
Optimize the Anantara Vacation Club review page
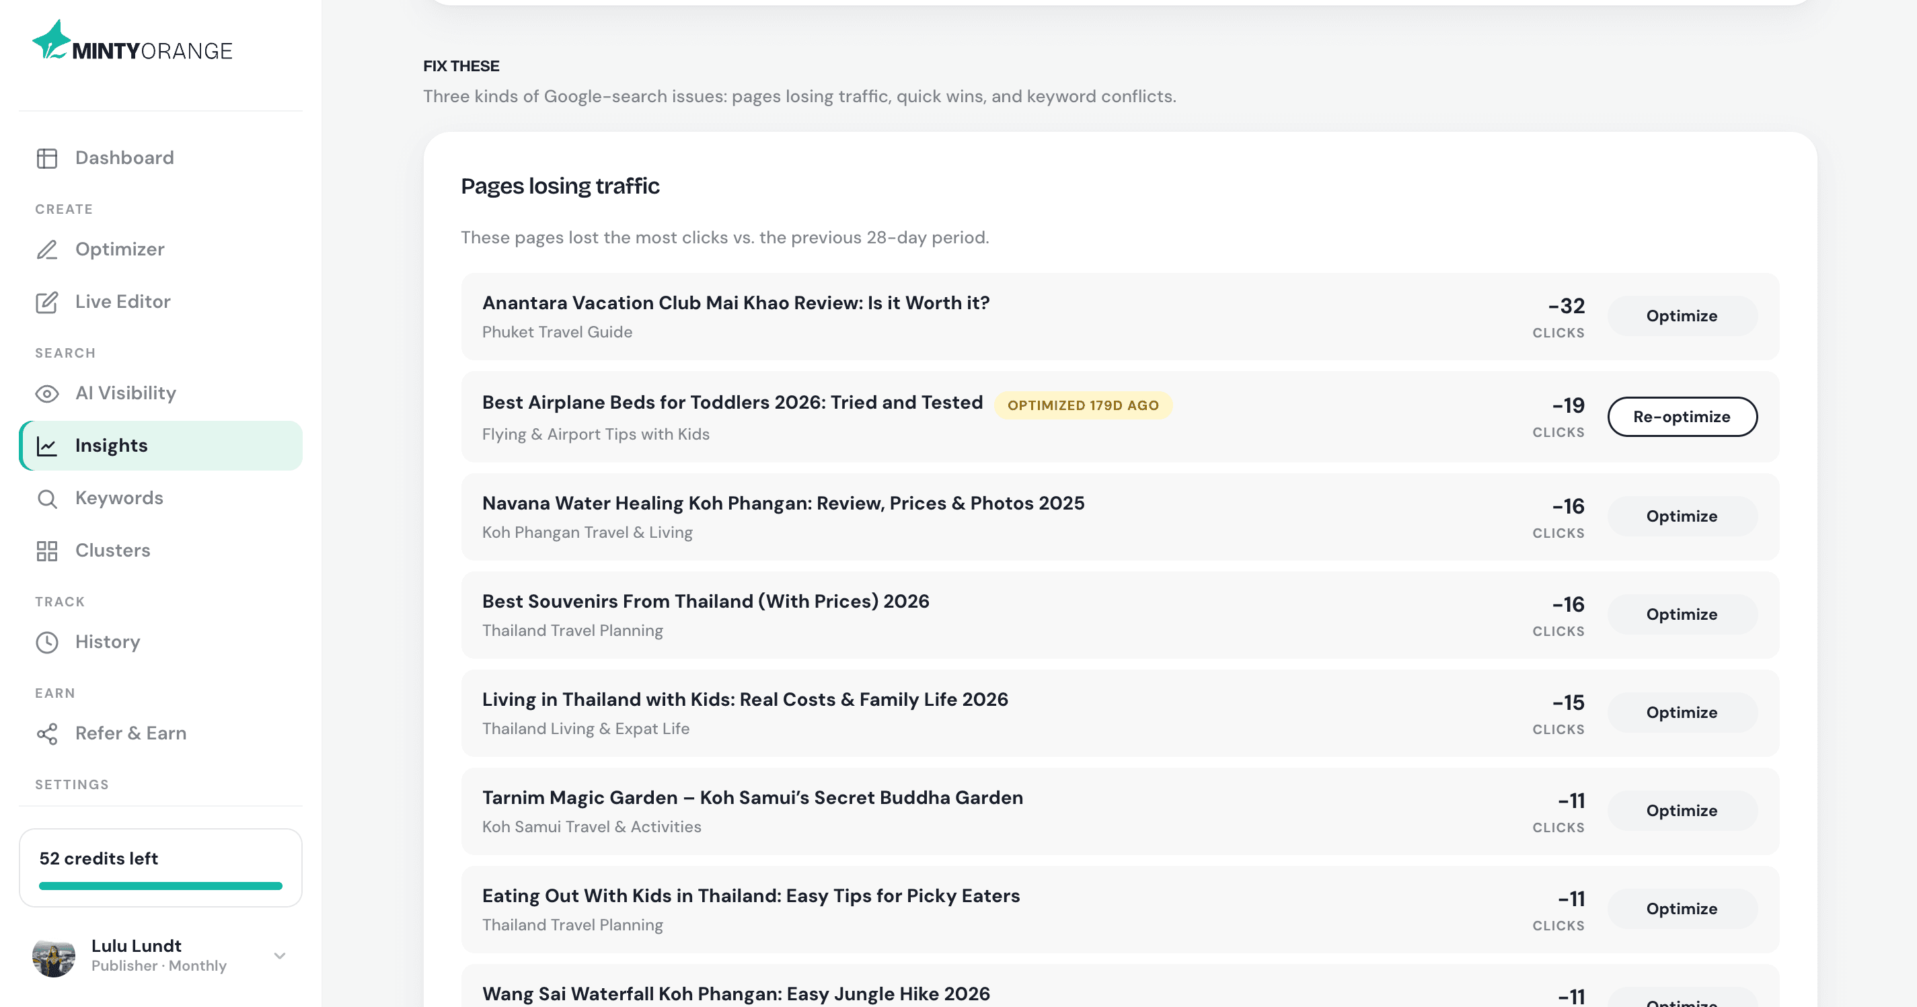click(1682, 316)
